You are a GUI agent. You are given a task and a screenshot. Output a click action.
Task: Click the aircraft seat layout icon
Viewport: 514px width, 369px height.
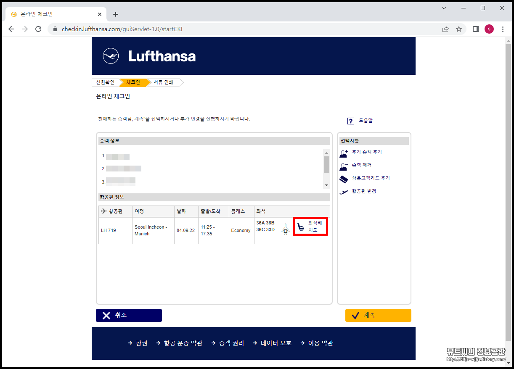(x=286, y=229)
